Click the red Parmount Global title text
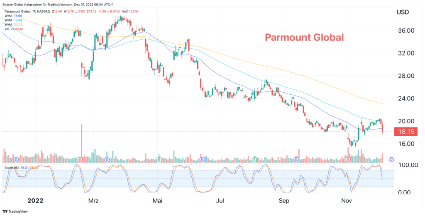425x216 pixels. (304, 37)
